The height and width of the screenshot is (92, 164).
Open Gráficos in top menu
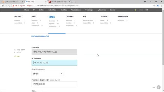[x=42, y=10]
